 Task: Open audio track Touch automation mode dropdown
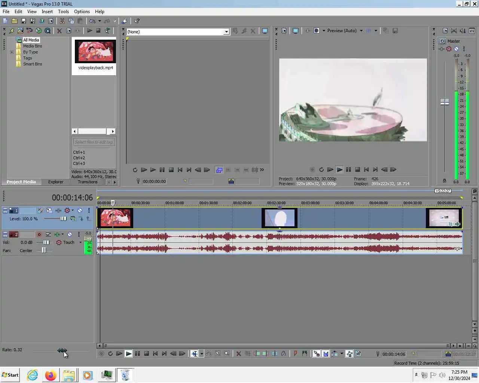[x=80, y=242]
